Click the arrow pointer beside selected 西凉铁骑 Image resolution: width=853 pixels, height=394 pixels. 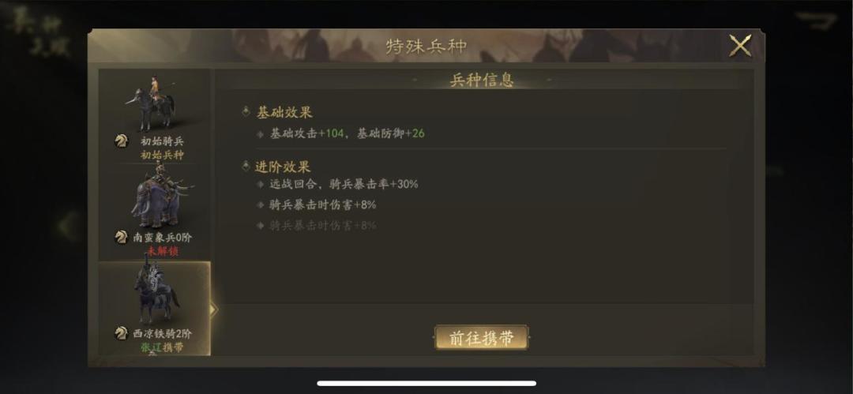[x=214, y=310]
